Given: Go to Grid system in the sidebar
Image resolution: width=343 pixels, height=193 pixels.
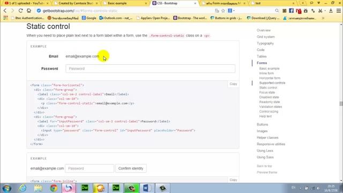Looking at the screenshot, I should [266, 37].
